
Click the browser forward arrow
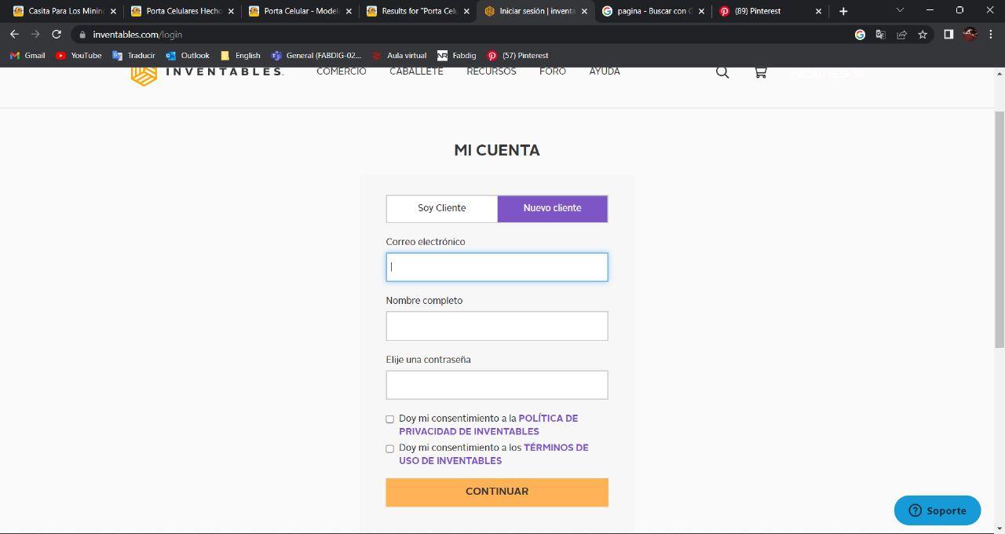35,35
